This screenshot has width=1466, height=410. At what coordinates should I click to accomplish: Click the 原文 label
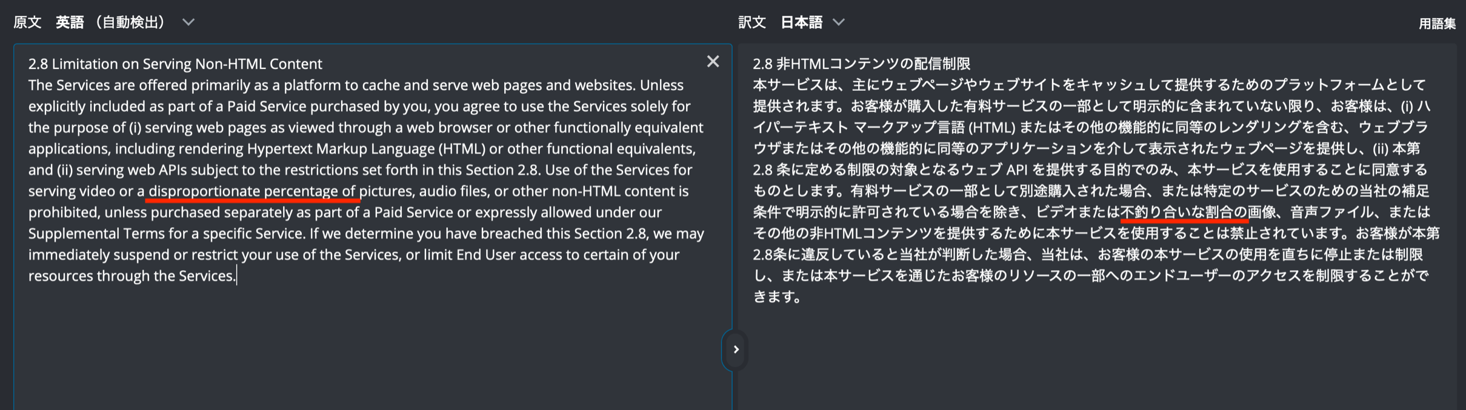(27, 22)
